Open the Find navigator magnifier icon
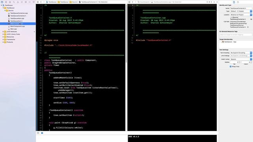 coord(14,2)
